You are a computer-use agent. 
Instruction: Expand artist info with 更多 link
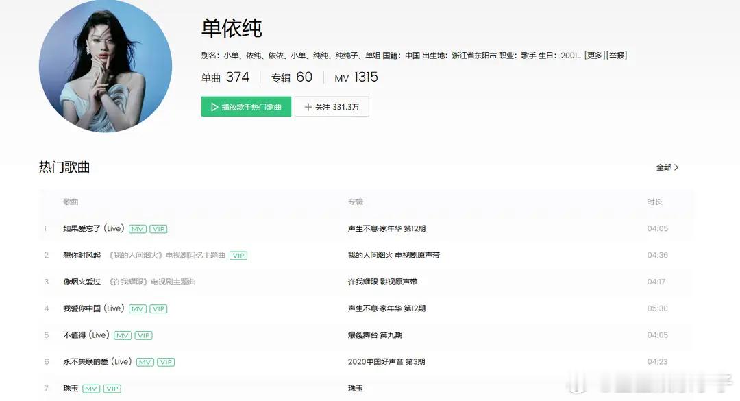595,56
